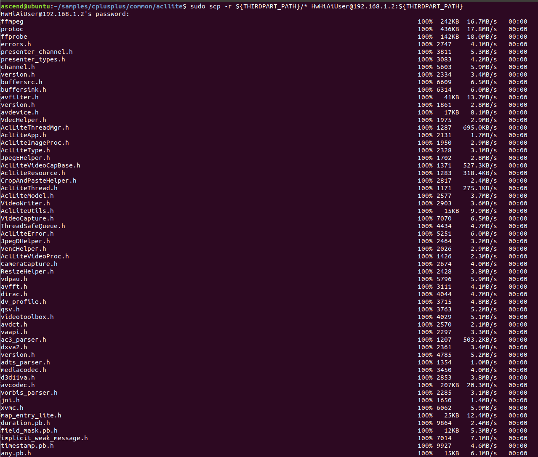The image size is (538, 457).
Task: Click avdevice.h file name
Action: 20,112
